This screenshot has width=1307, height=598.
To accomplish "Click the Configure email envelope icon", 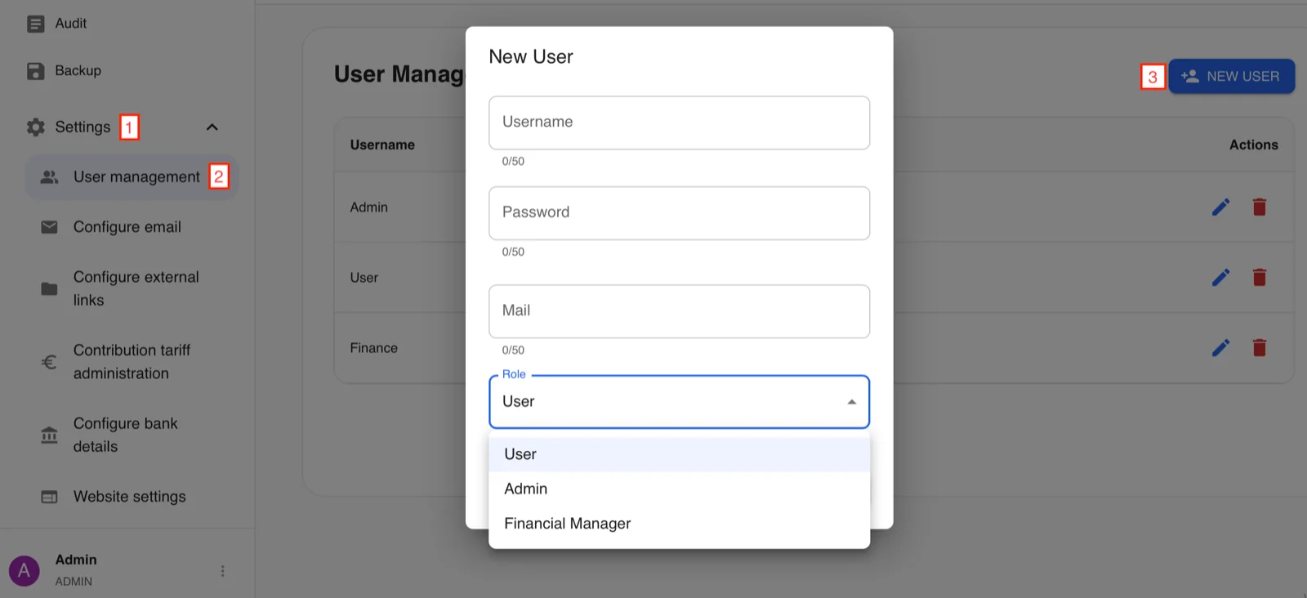I will [x=50, y=227].
